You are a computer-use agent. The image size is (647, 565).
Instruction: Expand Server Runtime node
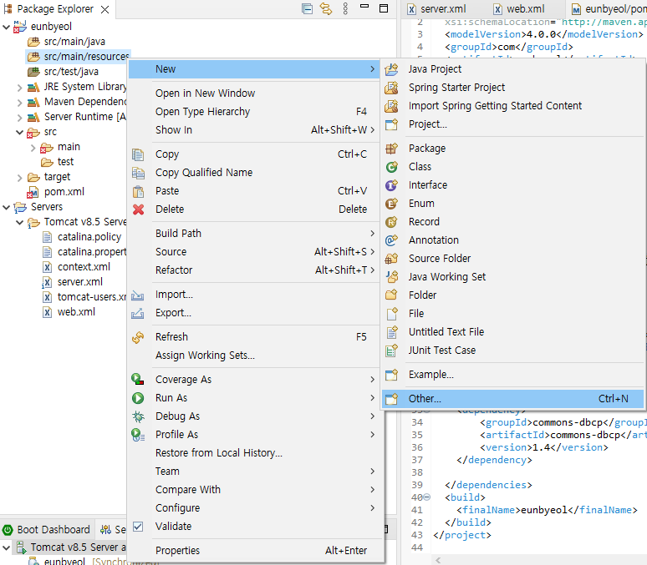coord(19,118)
